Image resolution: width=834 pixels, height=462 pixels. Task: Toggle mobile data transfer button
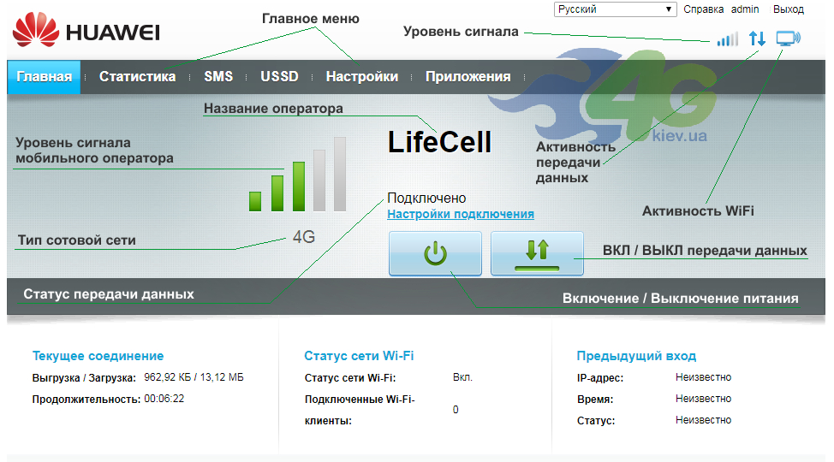click(537, 253)
